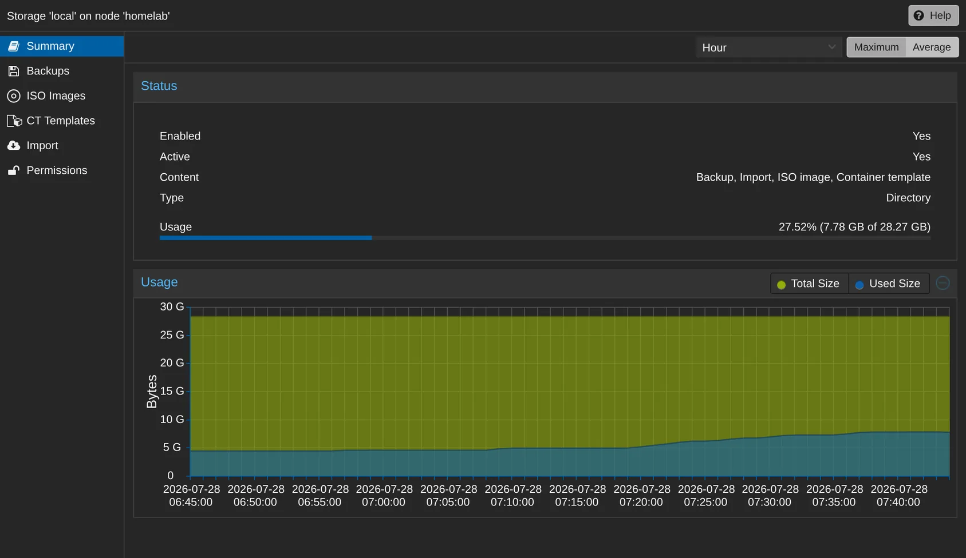This screenshot has height=558, width=966.
Task: Click the 07:00:00 time axis label
Action: tap(384, 496)
